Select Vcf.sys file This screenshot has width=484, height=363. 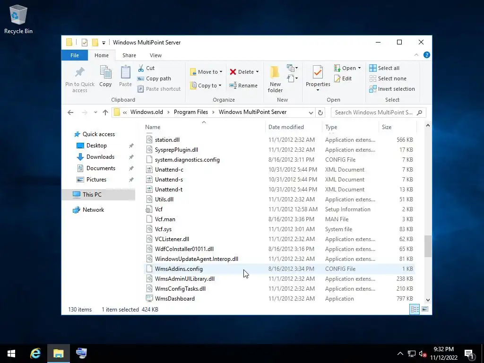pyautogui.click(x=279, y=229)
